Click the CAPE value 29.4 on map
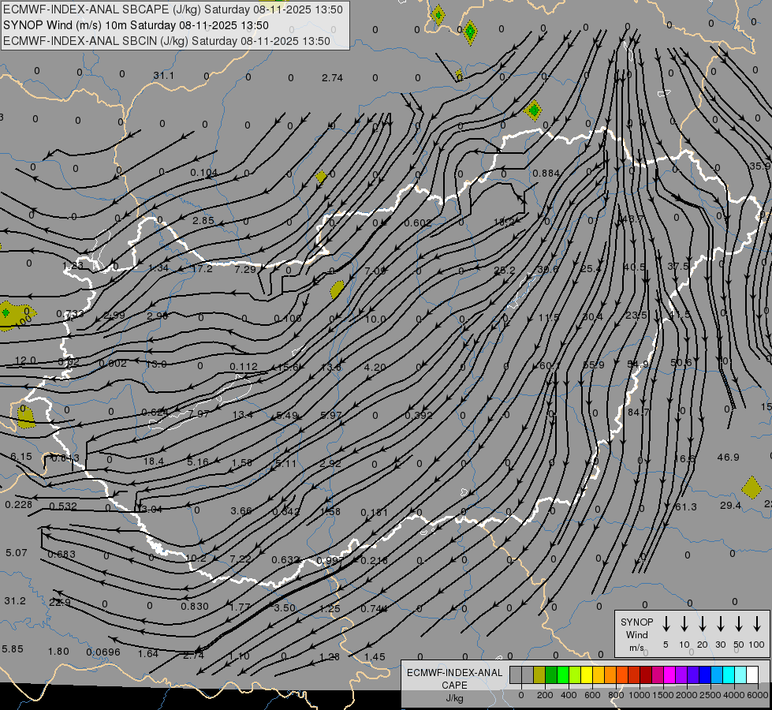 [730, 505]
